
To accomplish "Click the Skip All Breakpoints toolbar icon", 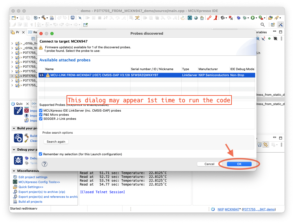I will tap(80, 18).
